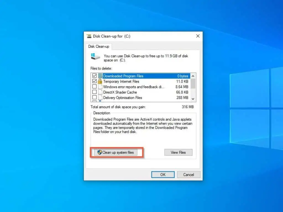283x212 pixels.
Task: Select the Delivery Optimisation Files row text
Action: click(x=122, y=98)
